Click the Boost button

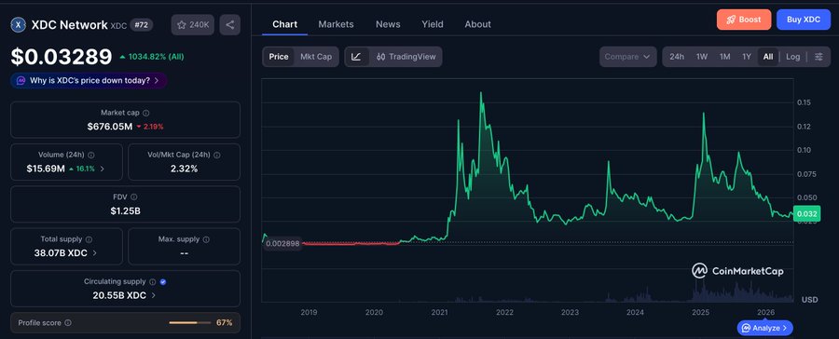coord(744,20)
